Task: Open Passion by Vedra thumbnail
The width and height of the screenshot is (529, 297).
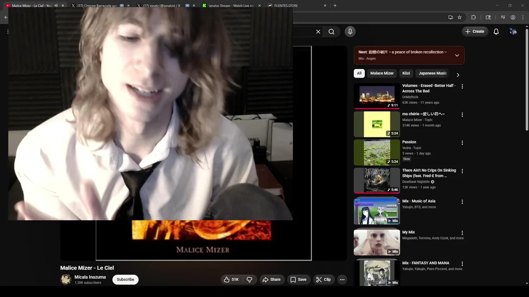Action: coord(377,152)
